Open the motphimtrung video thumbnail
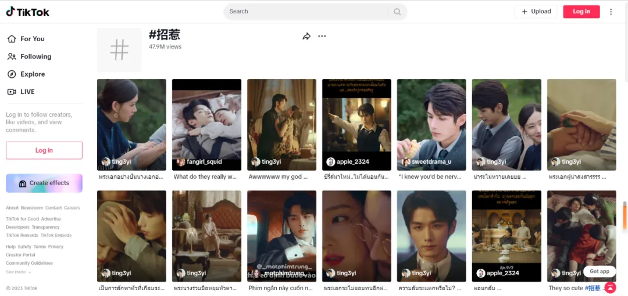This screenshot has height=296, width=628. tap(281, 236)
